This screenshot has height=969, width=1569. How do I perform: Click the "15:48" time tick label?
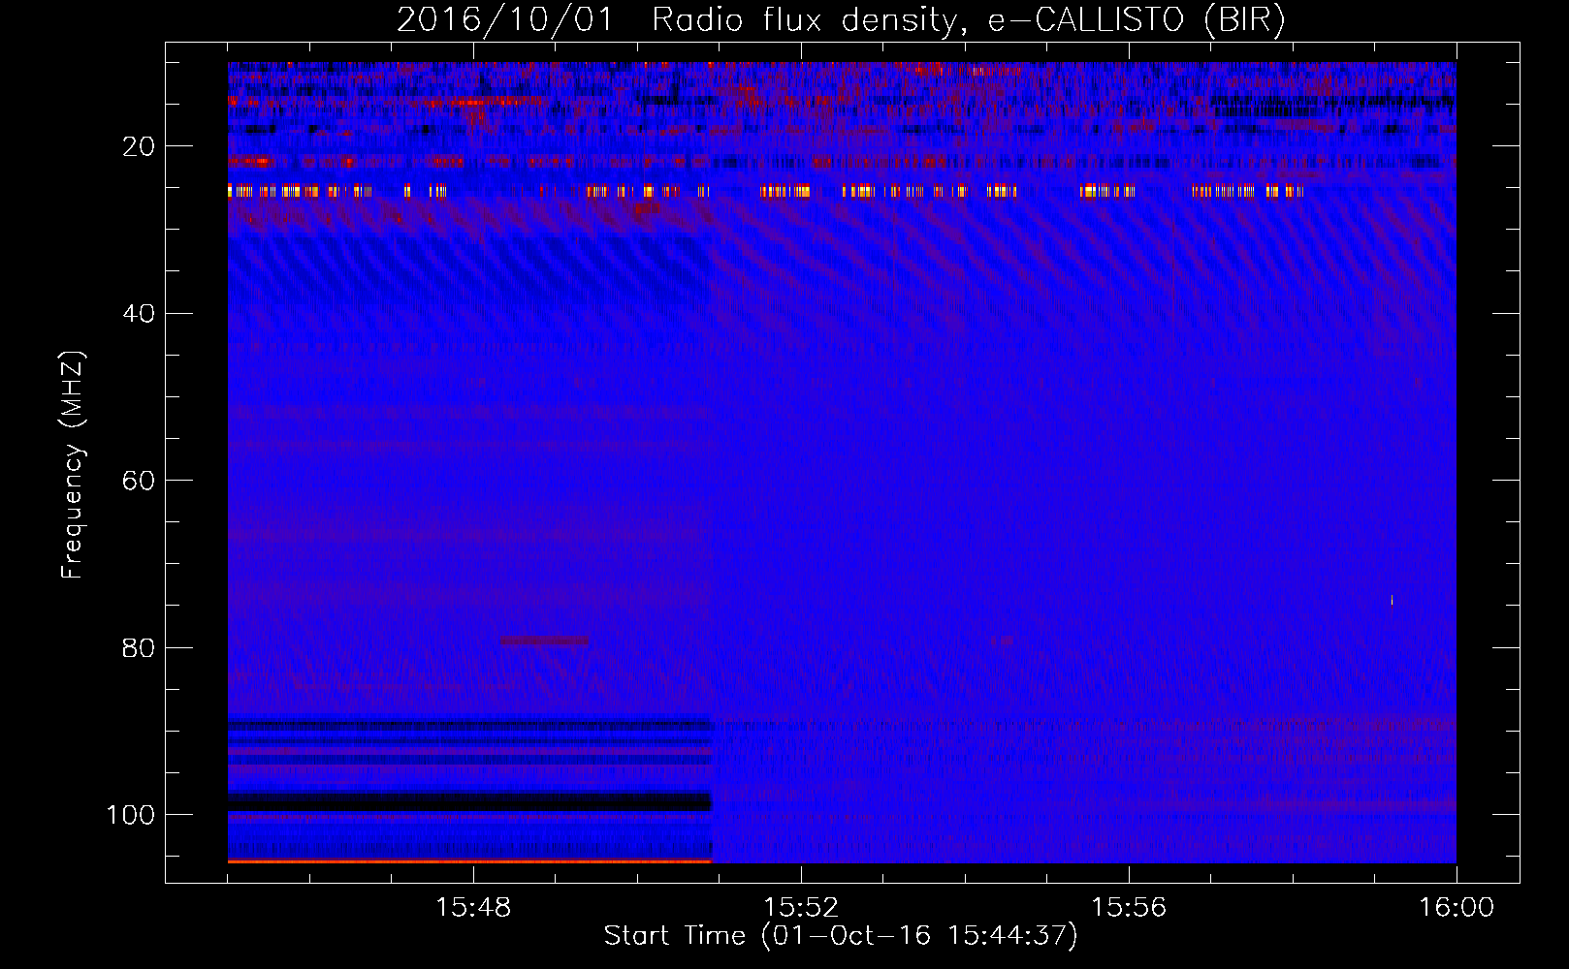[473, 908]
